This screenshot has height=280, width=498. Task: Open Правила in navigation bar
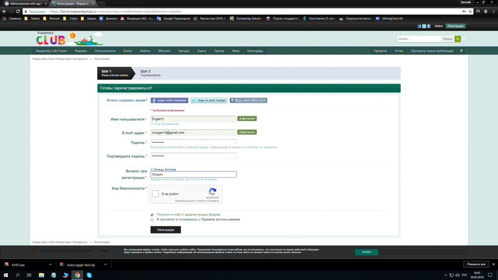coord(380,51)
